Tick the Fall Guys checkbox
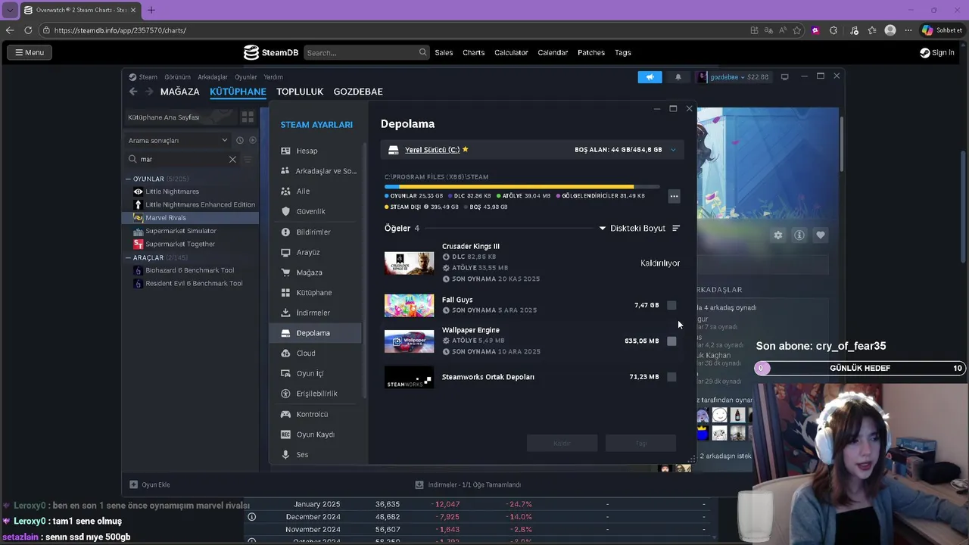The width and height of the screenshot is (969, 545). coord(671,305)
